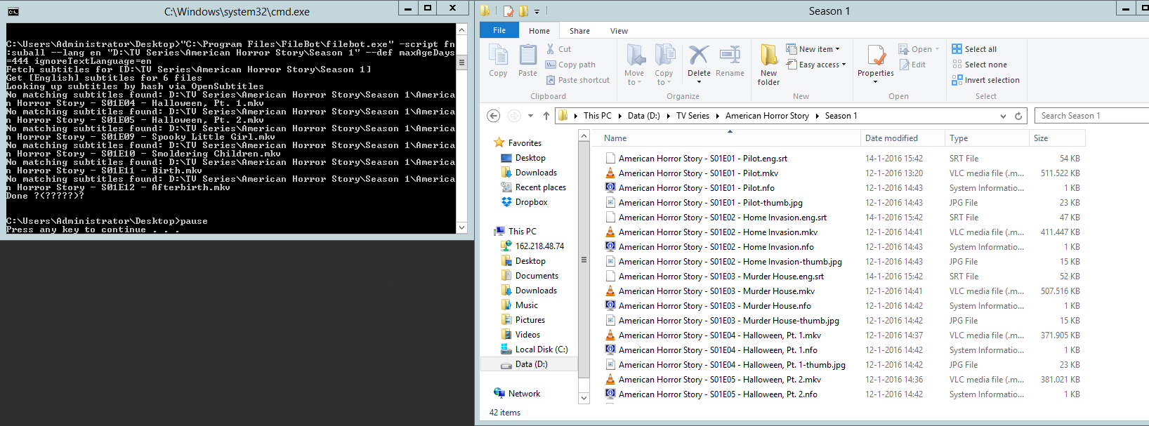Viewport: 1149px width, 426px height.
Task: Click the cmd.exe title bar icon
Action: coord(13,11)
